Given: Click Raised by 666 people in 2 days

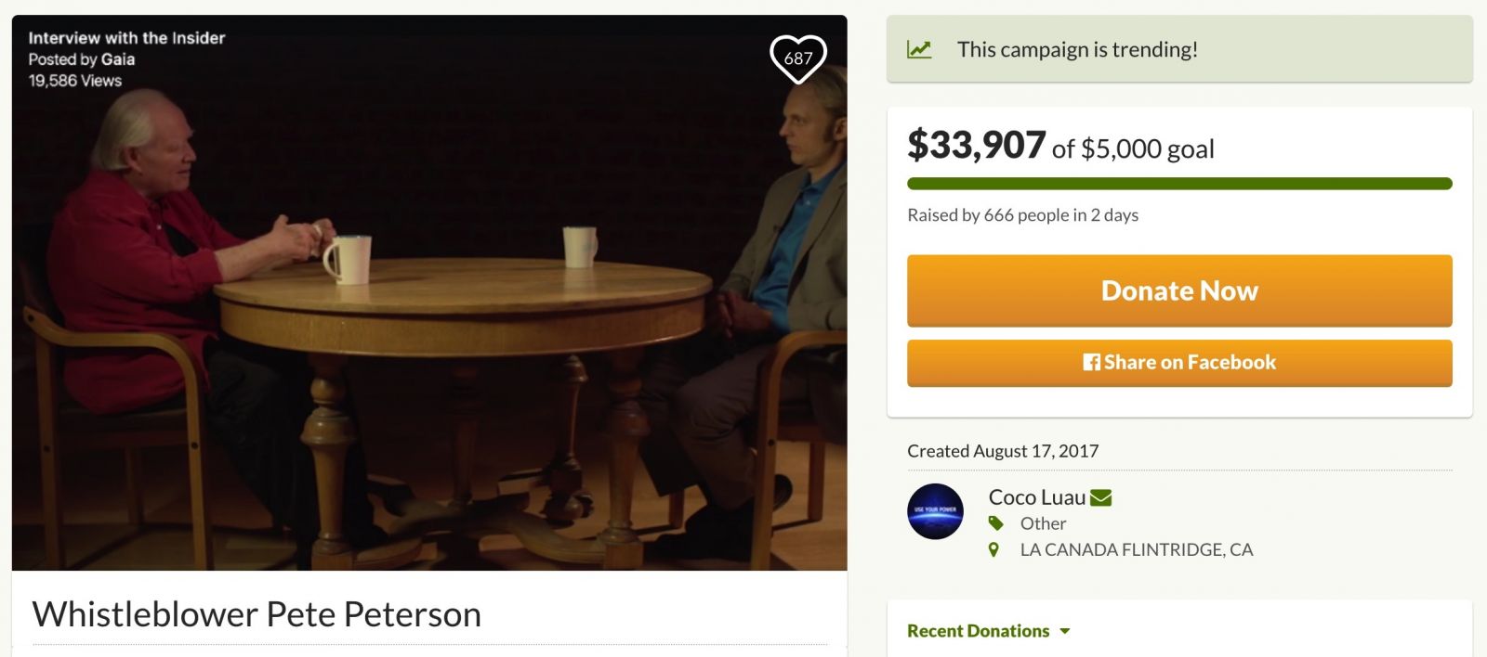Looking at the screenshot, I should (x=1022, y=215).
